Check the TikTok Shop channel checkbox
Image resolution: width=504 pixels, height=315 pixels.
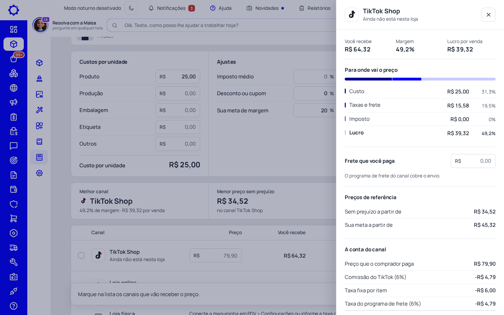[81, 255]
